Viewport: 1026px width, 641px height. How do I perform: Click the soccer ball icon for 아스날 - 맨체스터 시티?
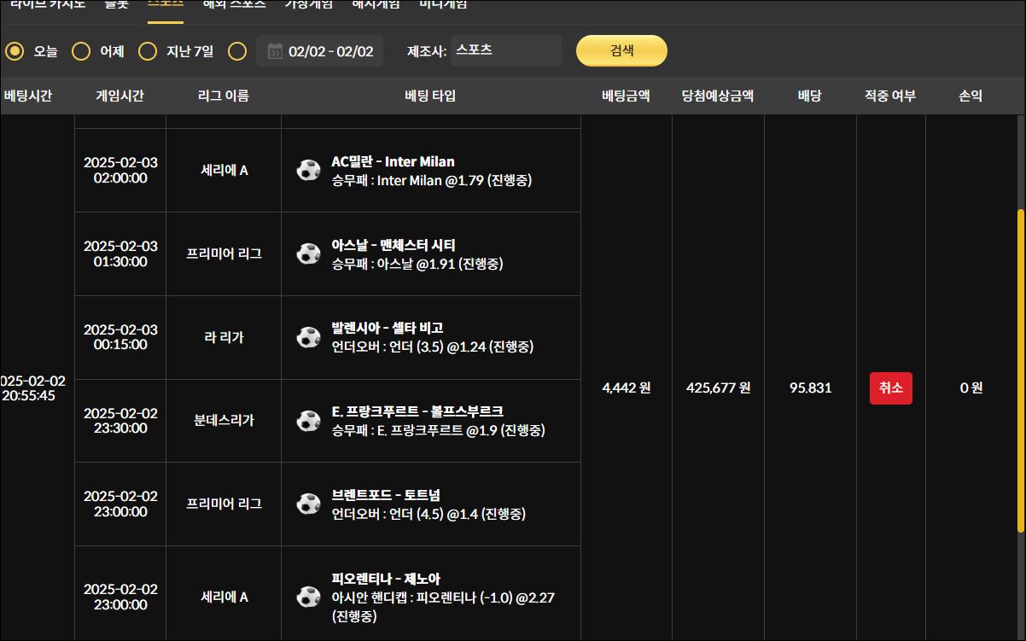pos(308,253)
